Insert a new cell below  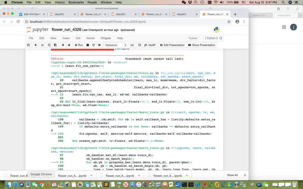(x=35, y=45)
